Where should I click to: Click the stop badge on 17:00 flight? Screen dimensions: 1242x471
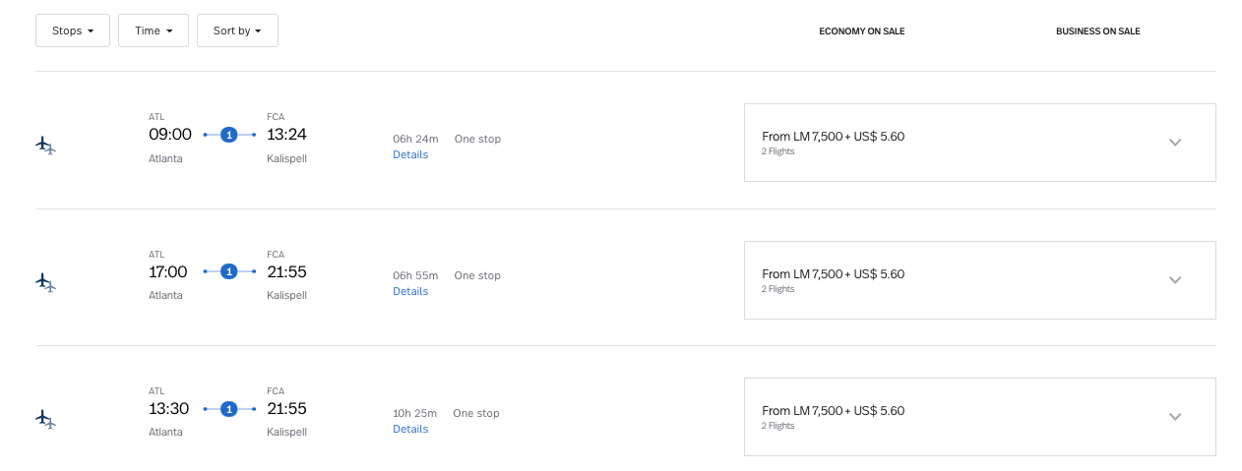click(x=228, y=271)
